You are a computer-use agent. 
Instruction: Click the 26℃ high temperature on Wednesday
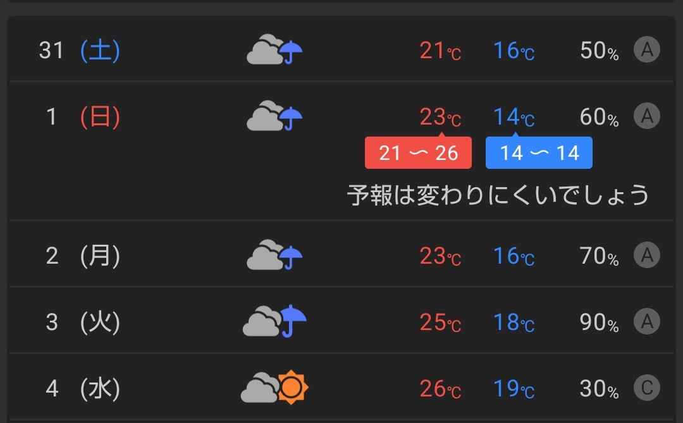point(440,389)
